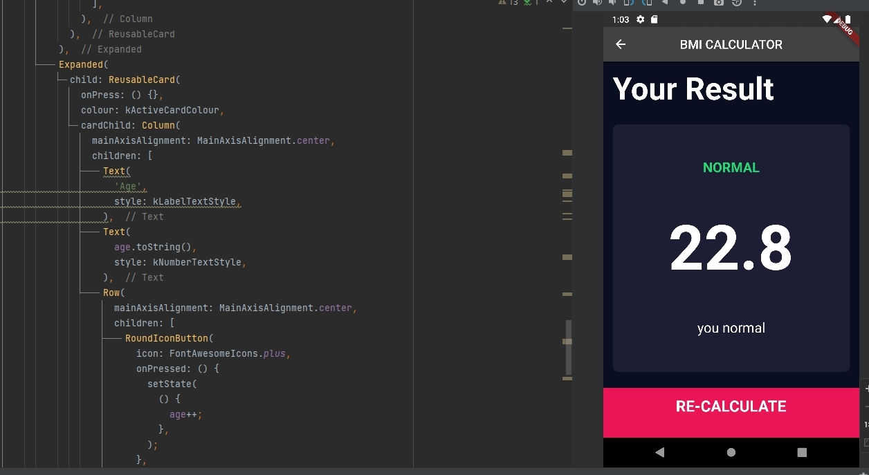Click the Wi-Fi signal icon in the status bar
Screen dimensions: 869x475
(x=827, y=19)
